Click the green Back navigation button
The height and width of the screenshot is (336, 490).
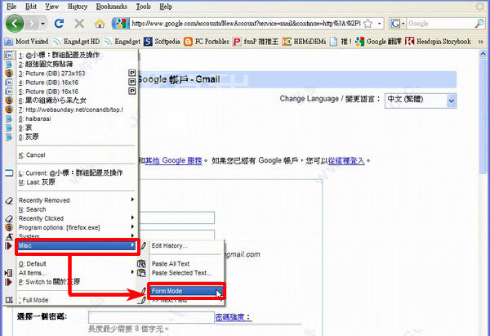(15, 24)
